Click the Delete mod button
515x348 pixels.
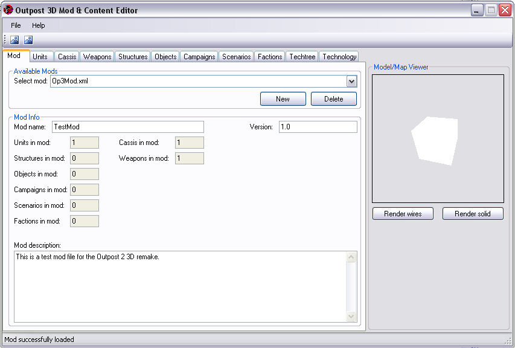point(334,99)
